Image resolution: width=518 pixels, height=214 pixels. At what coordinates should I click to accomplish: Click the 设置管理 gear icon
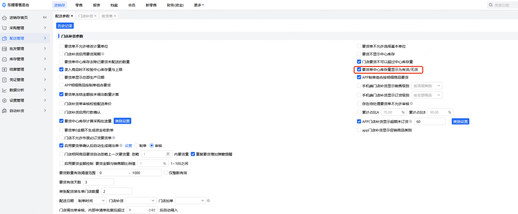click(4, 100)
